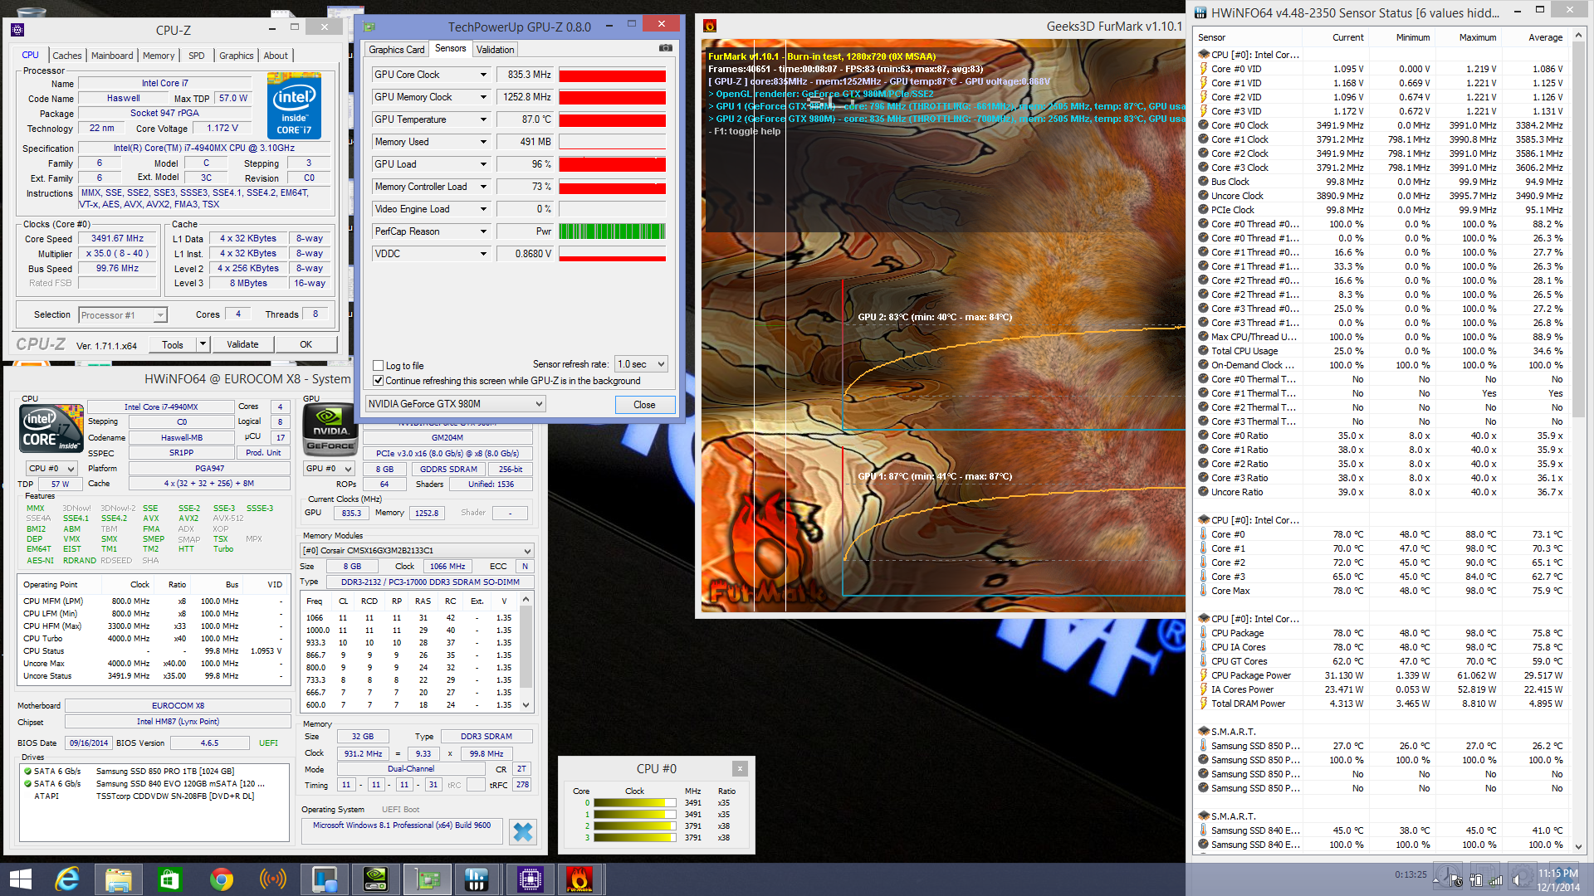Image resolution: width=1594 pixels, height=896 pixels.
Task: Click the bar-chart app icon in the taskbar
Action: (477, 879)
